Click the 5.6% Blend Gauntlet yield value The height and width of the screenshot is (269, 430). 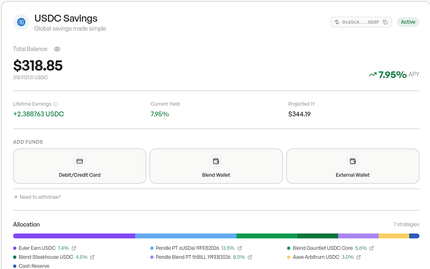click(361, 248)
